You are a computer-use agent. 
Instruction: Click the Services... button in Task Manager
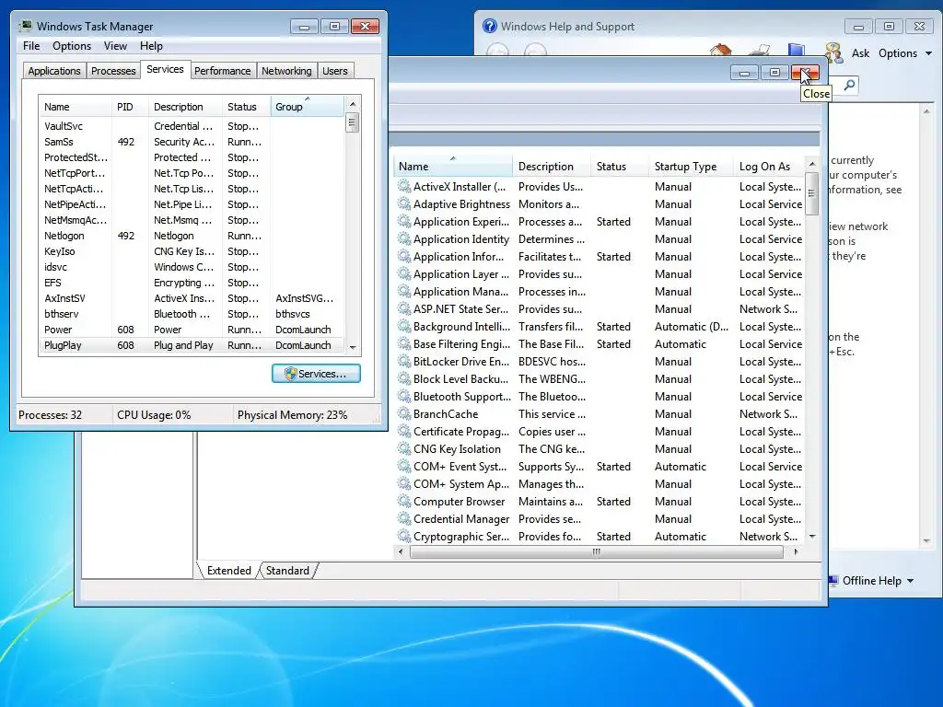click(316, 374)
